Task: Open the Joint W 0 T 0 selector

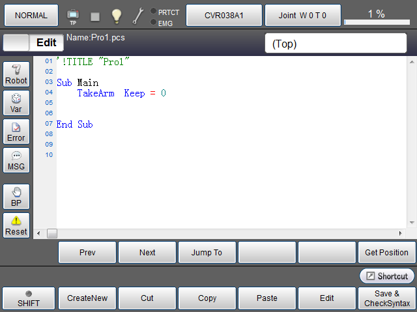Action: [302, 15]
